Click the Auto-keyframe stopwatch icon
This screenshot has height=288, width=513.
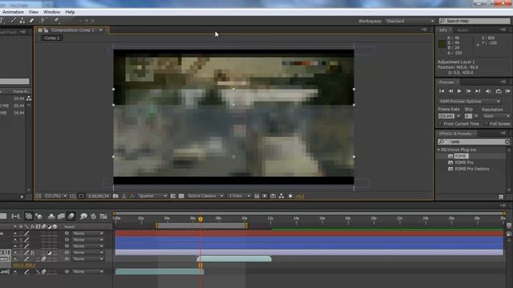(94, 216)
